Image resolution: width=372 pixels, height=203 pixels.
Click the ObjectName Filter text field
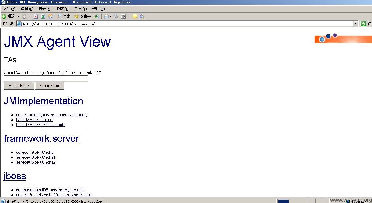coord(46,78)
